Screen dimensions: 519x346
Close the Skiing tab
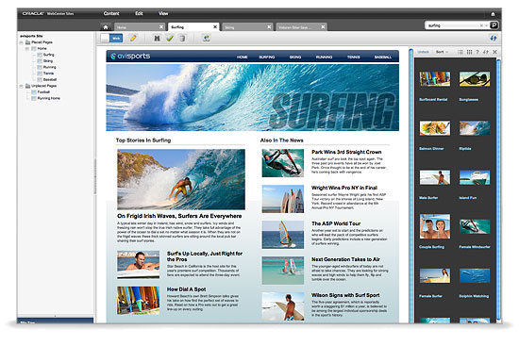(x=269, y=26)
